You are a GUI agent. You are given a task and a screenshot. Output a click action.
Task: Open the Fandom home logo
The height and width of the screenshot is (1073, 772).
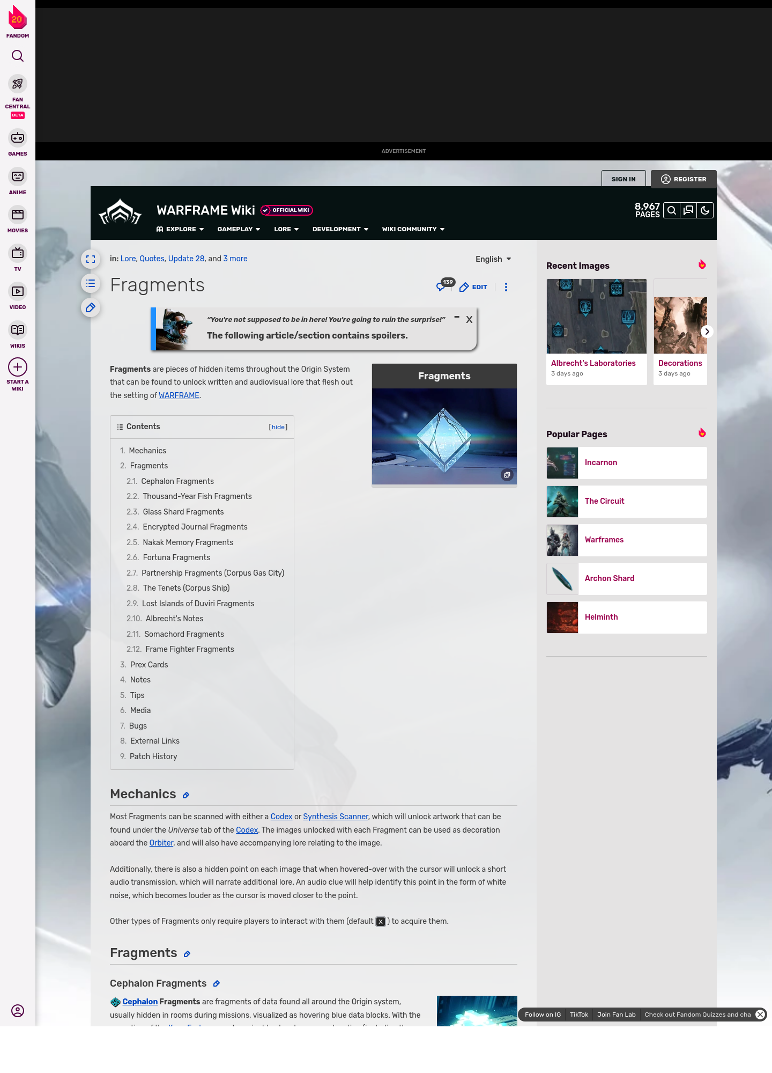tap(18, 22)
